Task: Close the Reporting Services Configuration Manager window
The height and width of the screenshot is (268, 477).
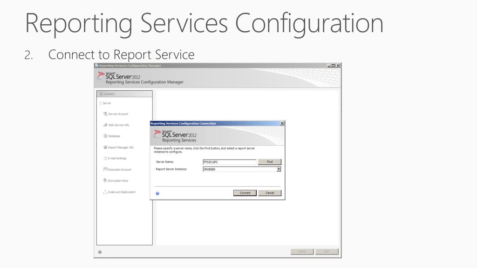Action: pos(338,65)
